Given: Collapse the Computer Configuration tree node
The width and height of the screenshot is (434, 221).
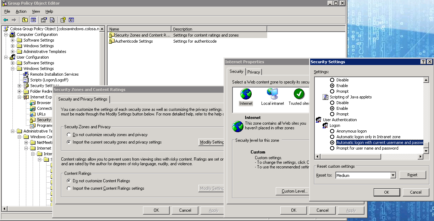Looking at the screenshot, I should tap(6, 34).
